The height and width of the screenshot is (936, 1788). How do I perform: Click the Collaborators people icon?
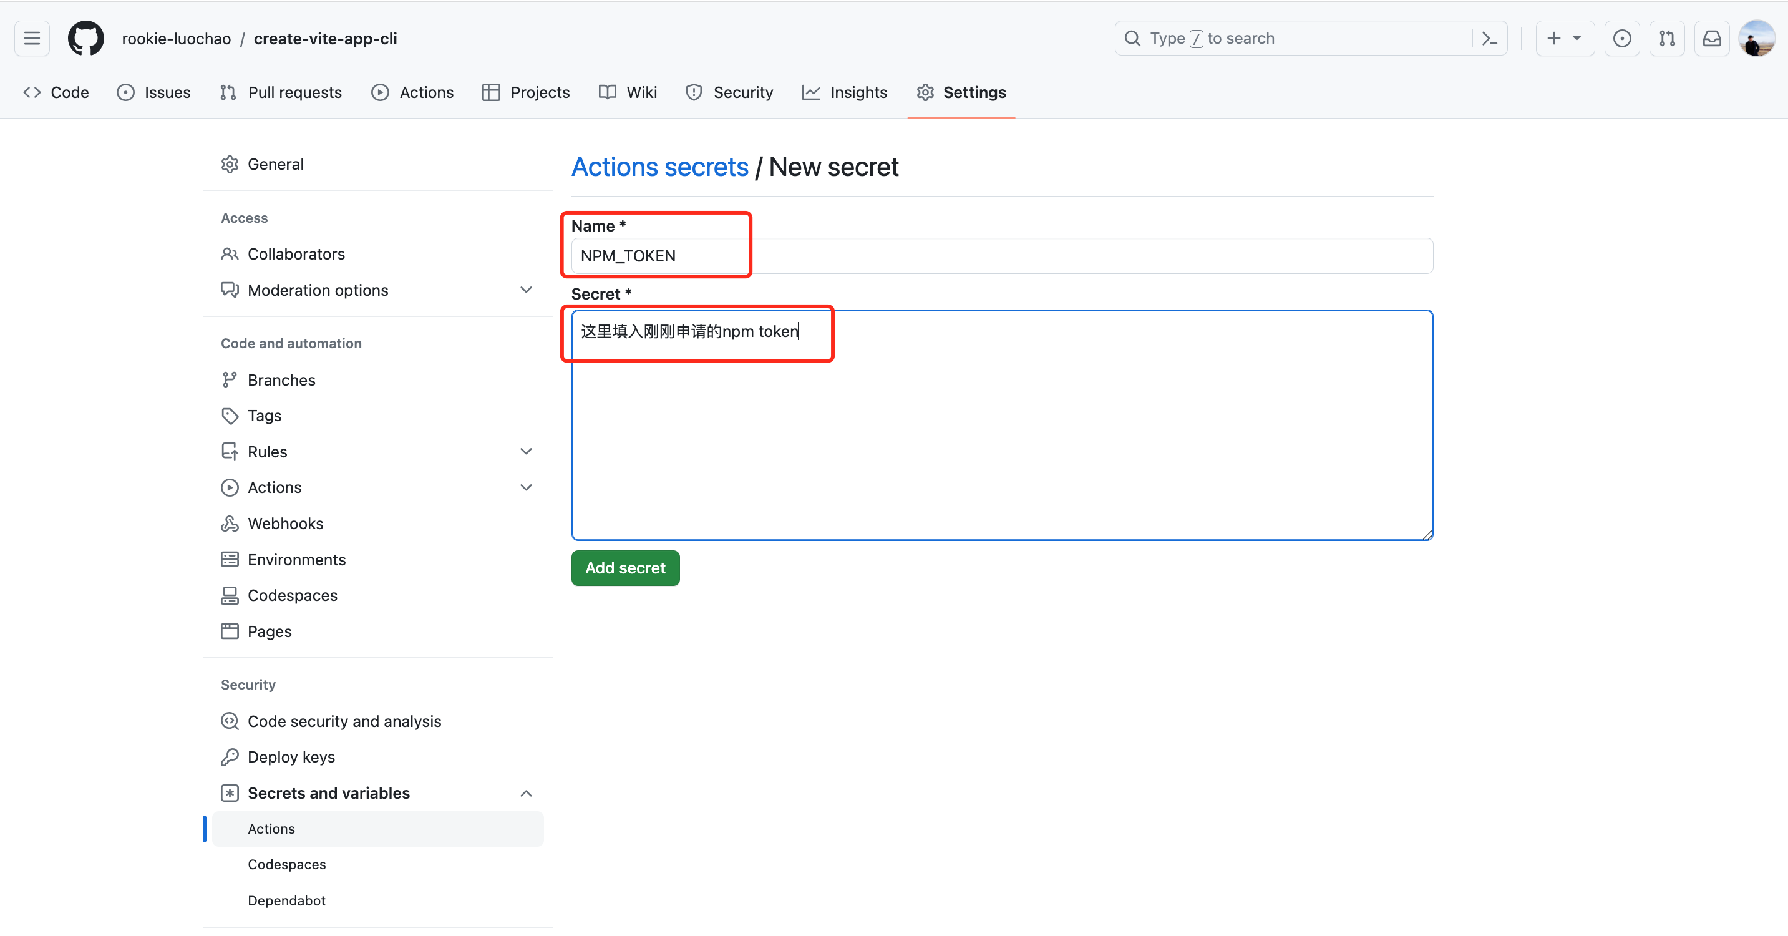pos(230,254)
